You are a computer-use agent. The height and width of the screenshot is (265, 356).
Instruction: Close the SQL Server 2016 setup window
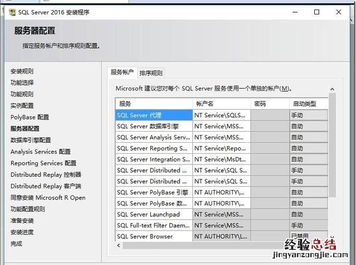coord(339,12)
